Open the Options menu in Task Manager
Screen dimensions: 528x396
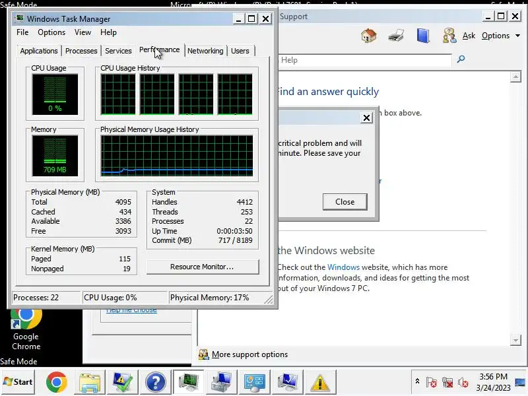[51, 32]
